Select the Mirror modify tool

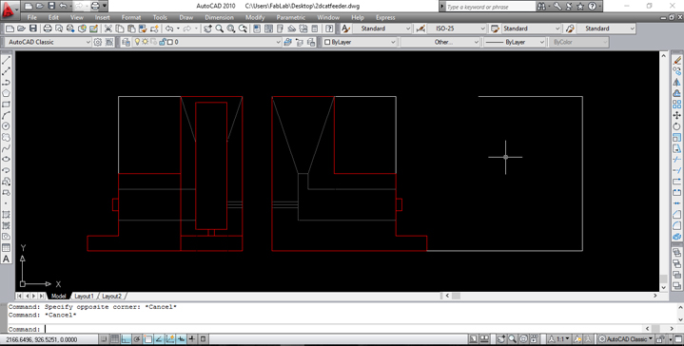[676, 83]
